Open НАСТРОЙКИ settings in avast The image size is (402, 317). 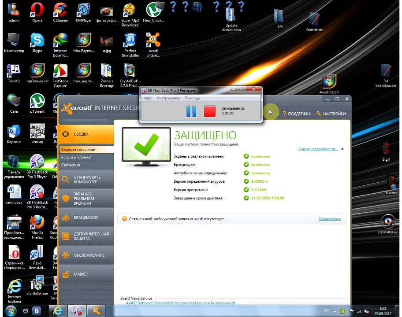coord(331,114)
